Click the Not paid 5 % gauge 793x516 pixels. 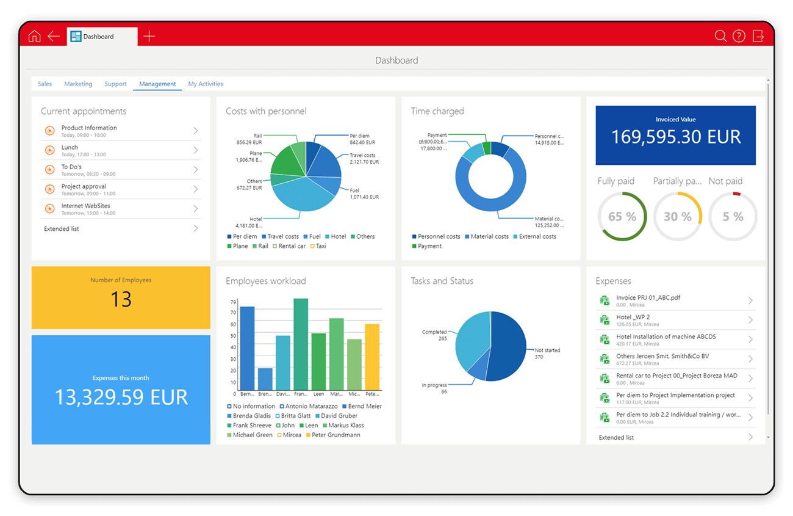point(733,216)
